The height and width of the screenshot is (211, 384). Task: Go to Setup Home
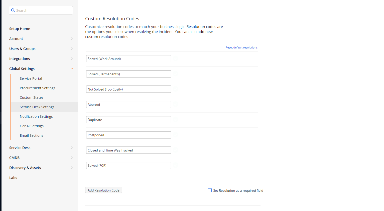(x=20, y=29)
